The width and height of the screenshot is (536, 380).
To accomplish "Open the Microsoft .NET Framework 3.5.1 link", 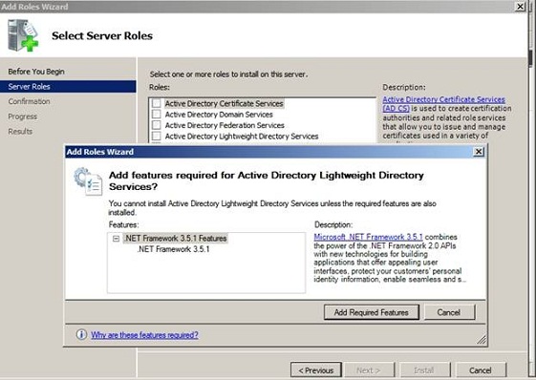I will (368, 237).
